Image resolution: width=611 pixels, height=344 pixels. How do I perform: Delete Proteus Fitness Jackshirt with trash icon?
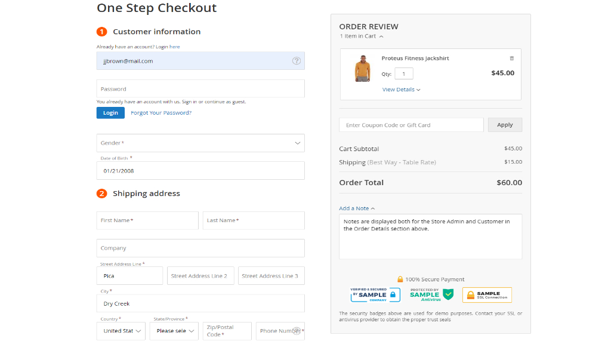[511, 58]
